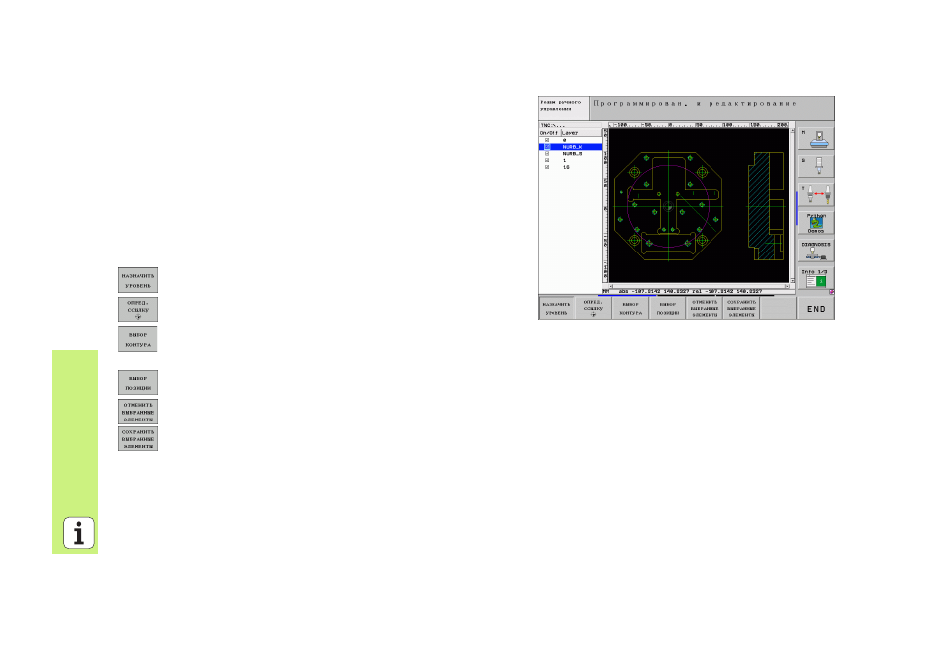Select layer name 0 in list
948x672 pixels.
click(x=565, y=140)
